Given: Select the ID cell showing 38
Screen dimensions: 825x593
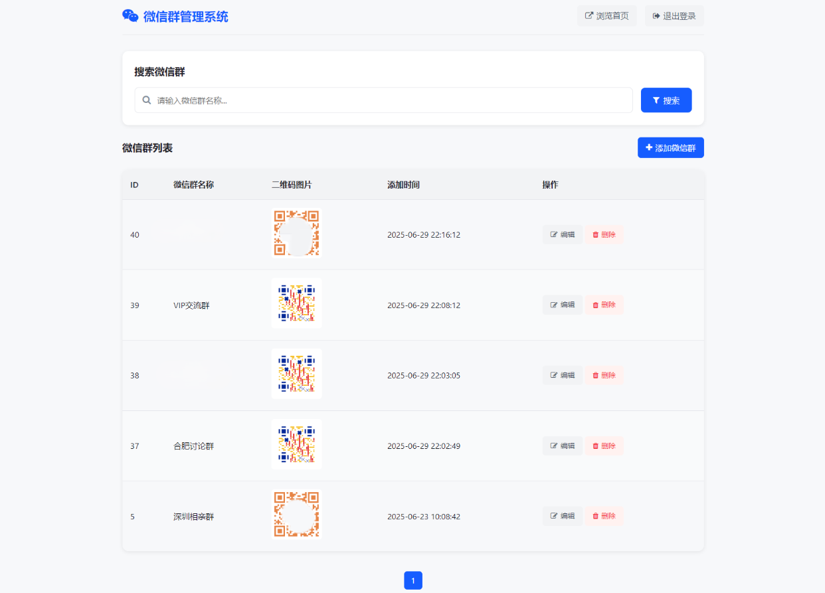Looking at the screenshot, I should tap(135, 375).
